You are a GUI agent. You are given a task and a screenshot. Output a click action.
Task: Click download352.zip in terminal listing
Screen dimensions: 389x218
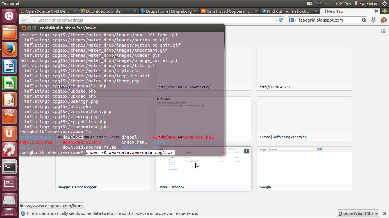(x=82, y=142)
